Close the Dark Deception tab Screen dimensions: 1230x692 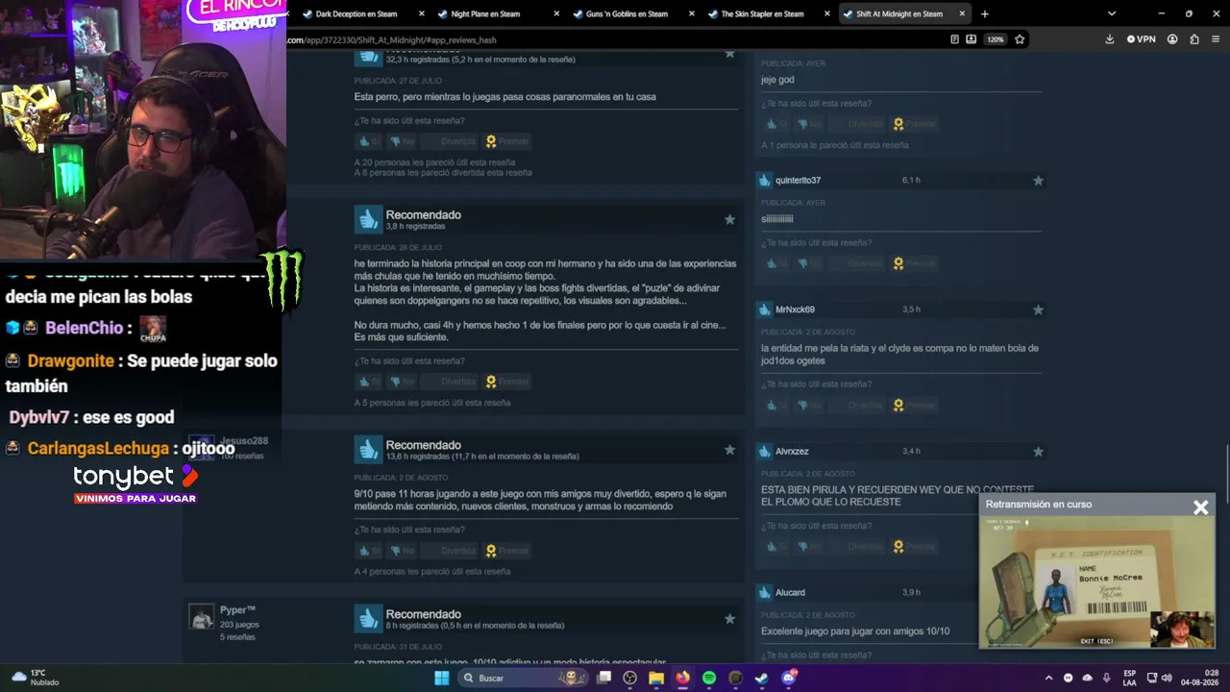[421, 13]
